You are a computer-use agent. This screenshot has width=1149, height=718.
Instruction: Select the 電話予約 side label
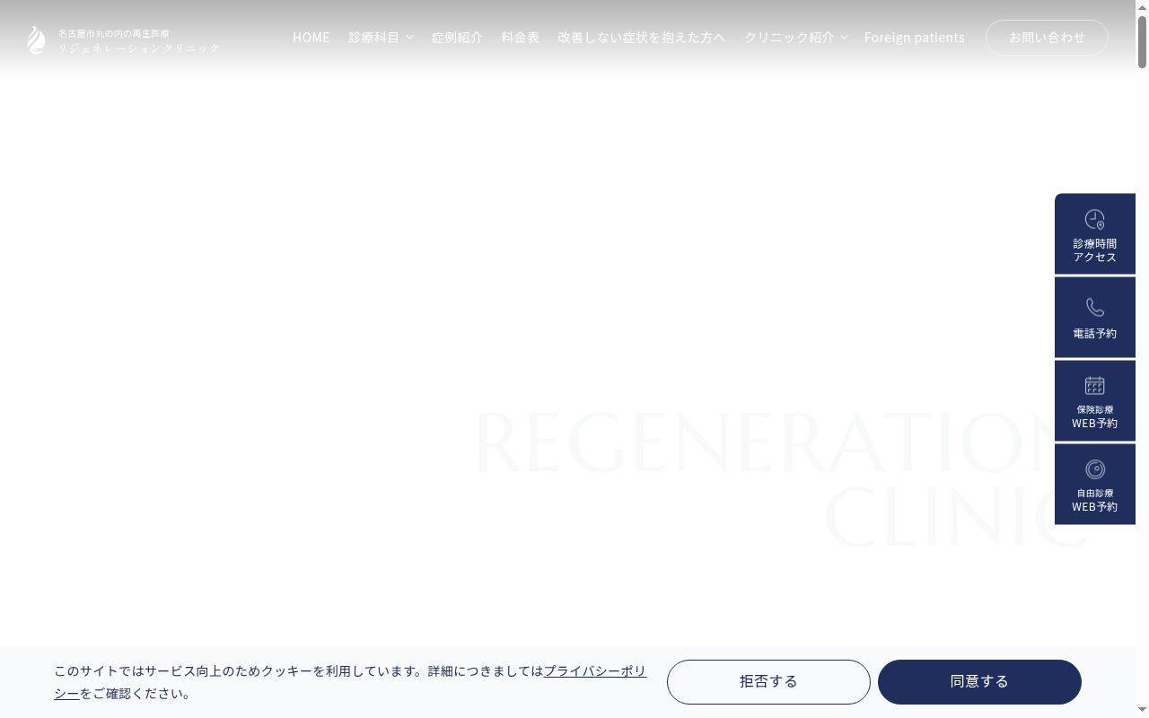[1095, 333]
